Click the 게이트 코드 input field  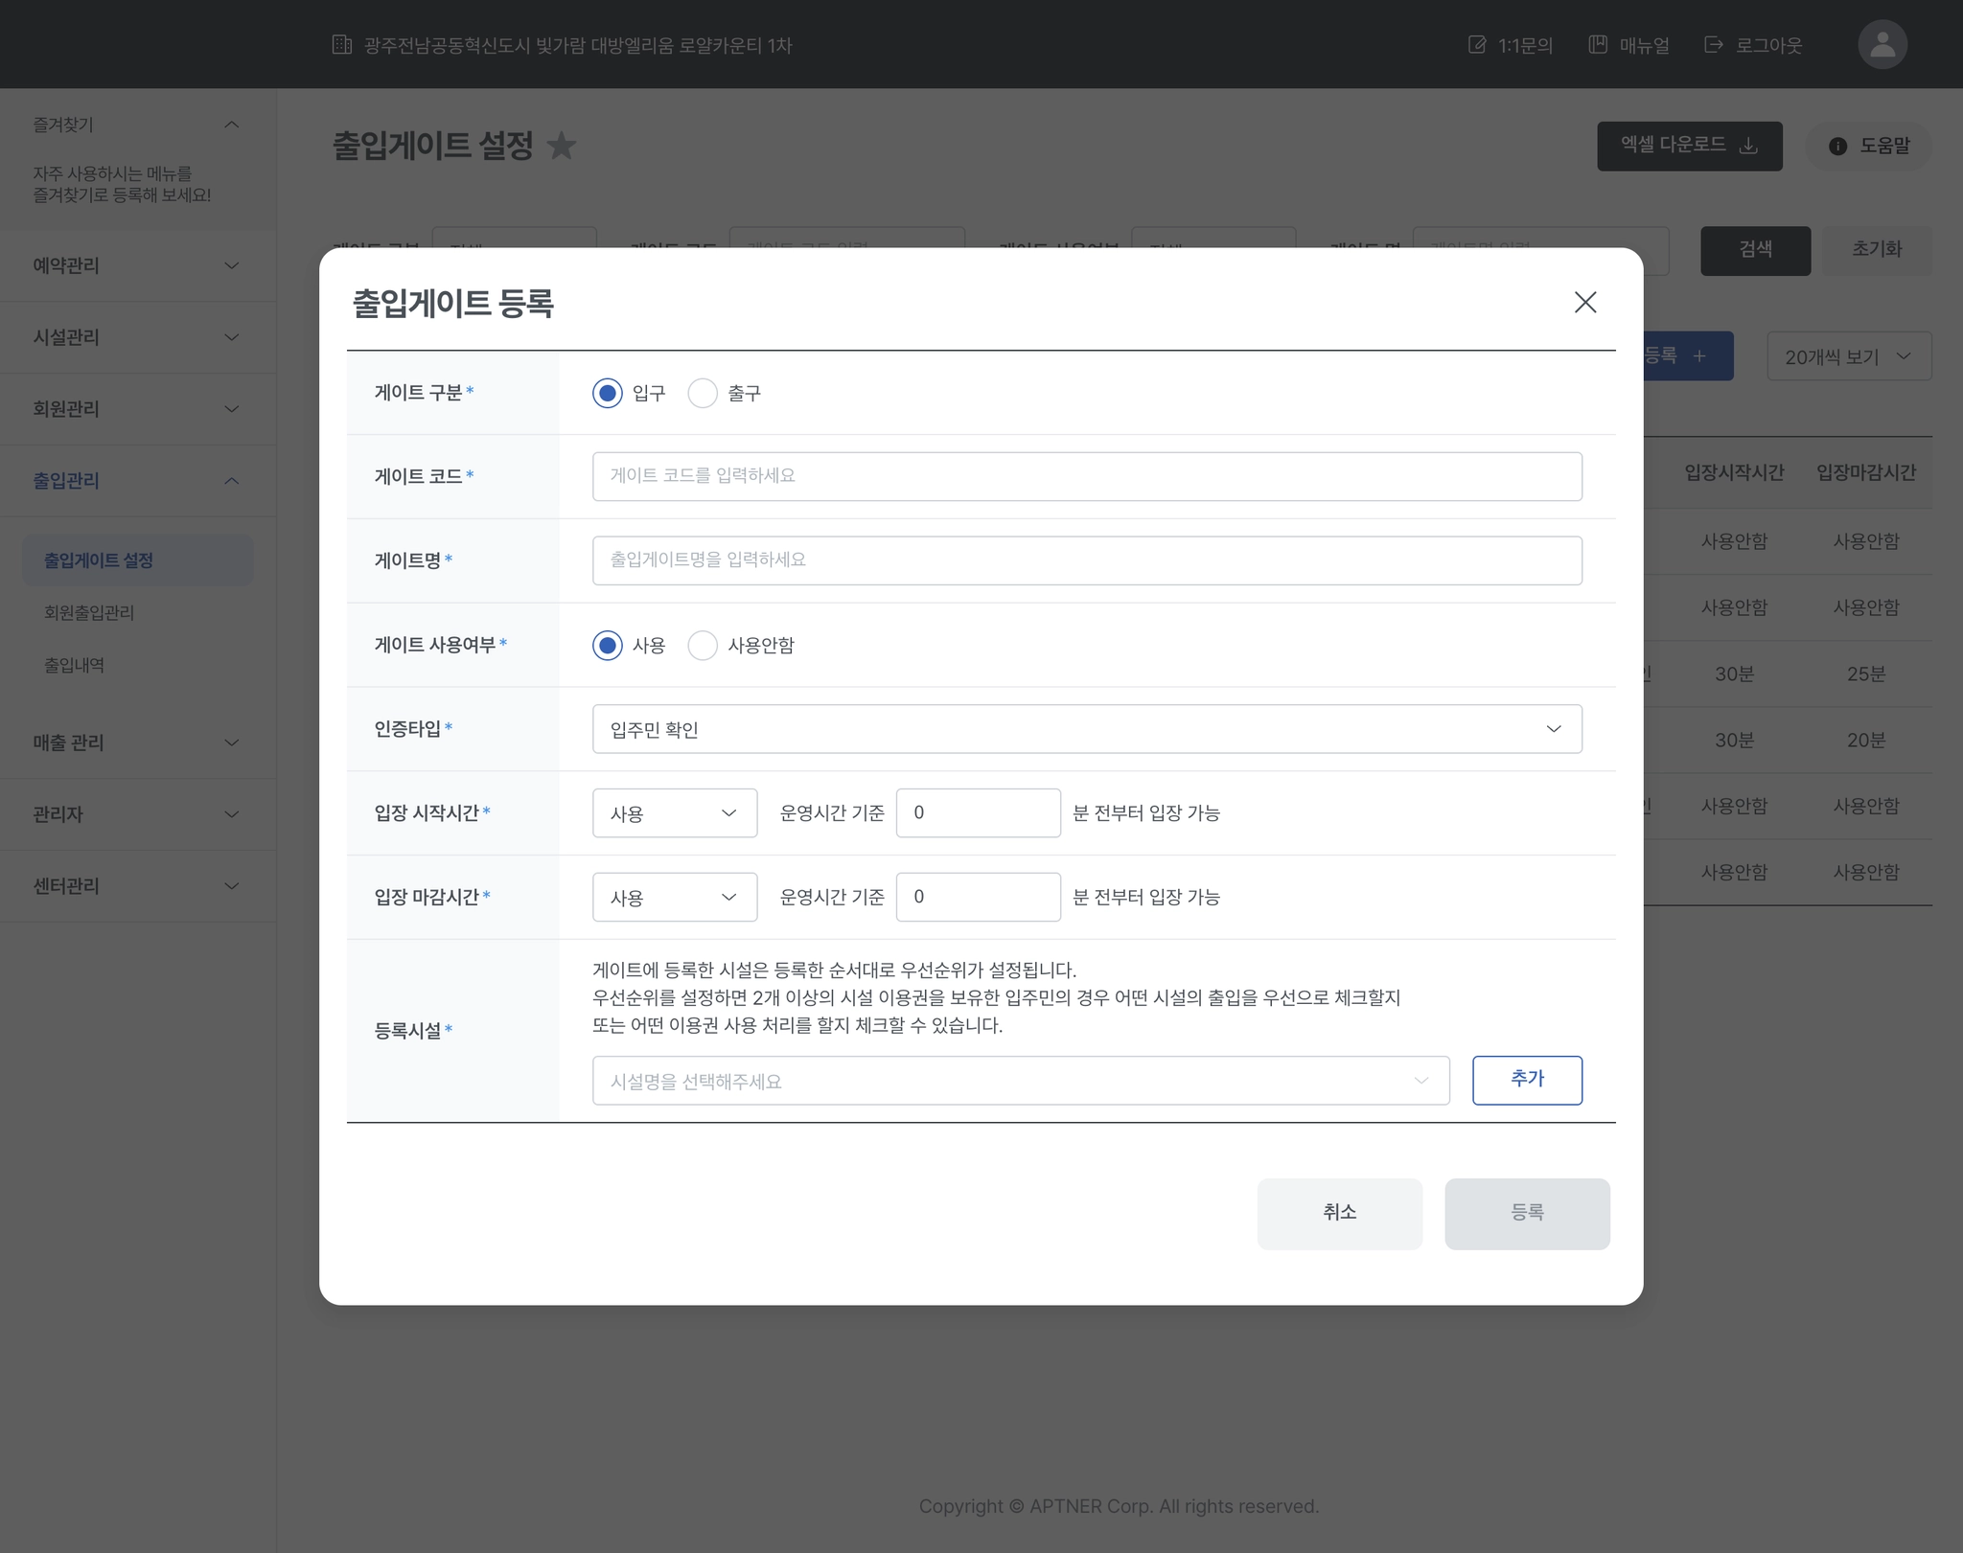pyautogui.click(x=1086, y=476)
